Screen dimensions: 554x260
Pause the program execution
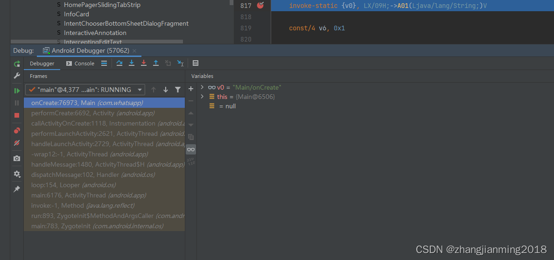17,103
